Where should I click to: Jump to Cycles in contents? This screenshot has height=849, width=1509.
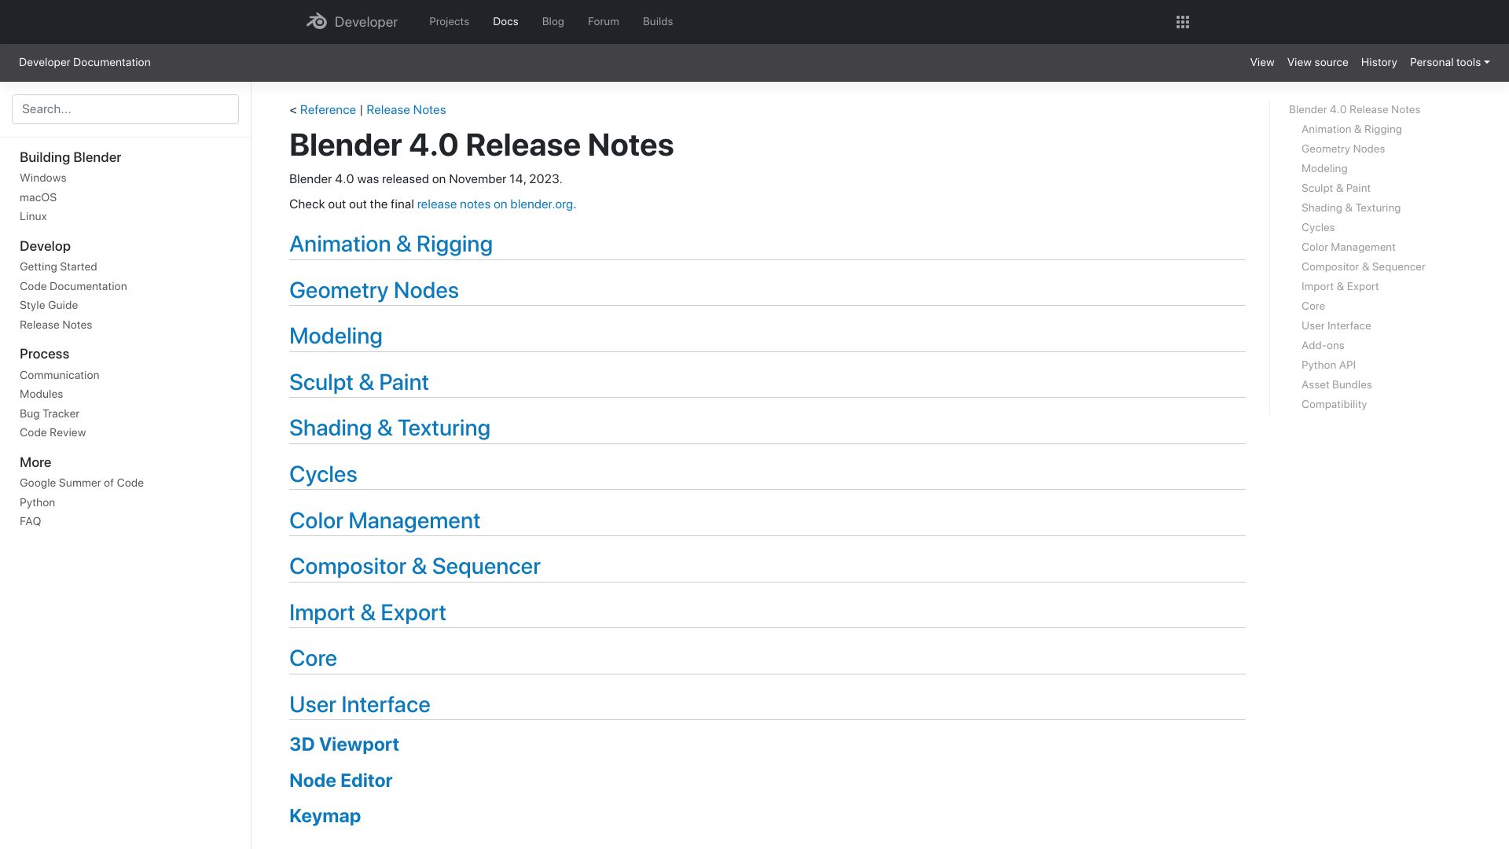(x=1318, y=228)
